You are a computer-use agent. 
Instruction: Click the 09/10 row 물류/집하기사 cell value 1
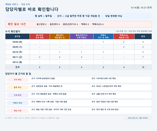pyautogui.click(x=82, y=52)
